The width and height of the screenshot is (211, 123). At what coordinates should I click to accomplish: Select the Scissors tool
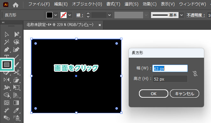(17, 72)
